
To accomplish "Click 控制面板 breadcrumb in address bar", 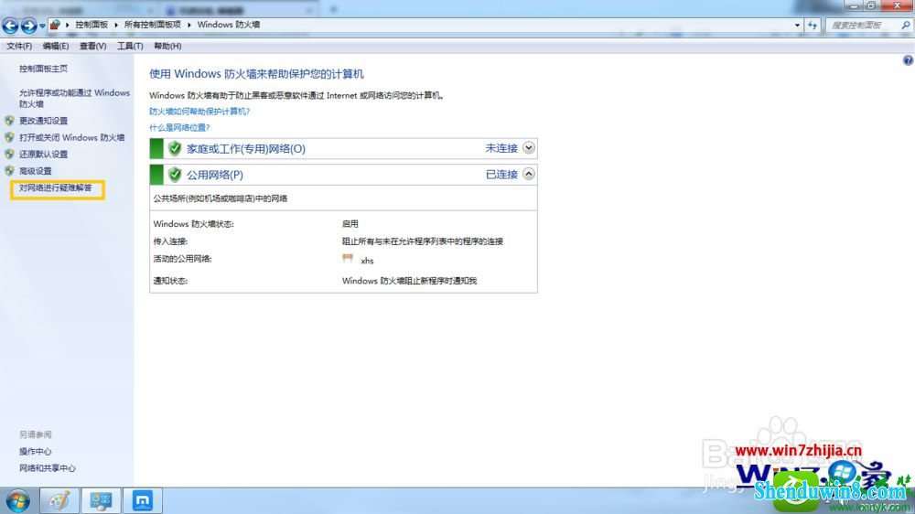I will point(91,25).
